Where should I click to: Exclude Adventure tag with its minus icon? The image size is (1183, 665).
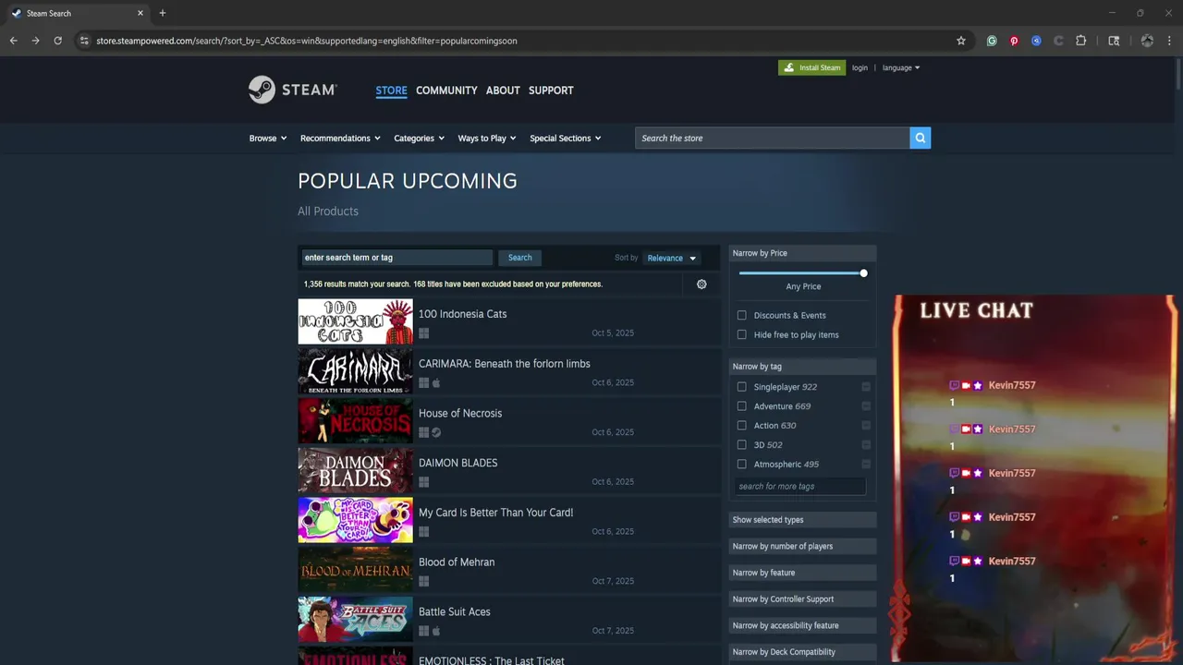coord(866,406)
